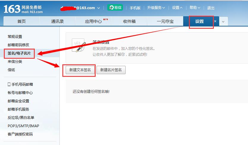Open 客户端授权密码 settings
The image size is (248, 145).
pos(20,134)
